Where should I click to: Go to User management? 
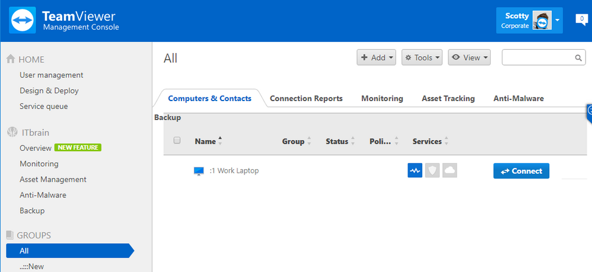52,75
